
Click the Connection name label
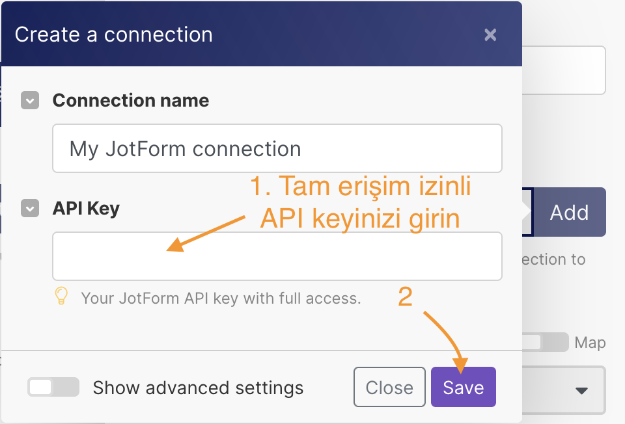pos(131,101)
